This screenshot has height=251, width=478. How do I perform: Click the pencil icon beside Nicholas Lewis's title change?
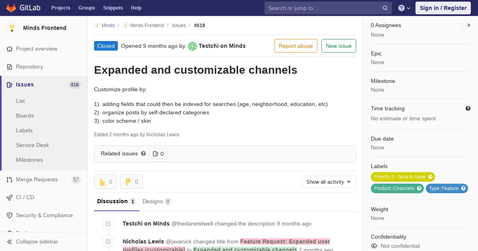pos(108,241)
